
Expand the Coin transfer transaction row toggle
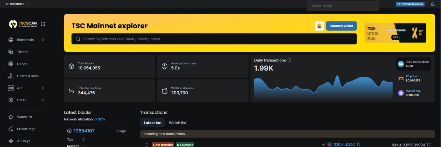coord(146,145)
